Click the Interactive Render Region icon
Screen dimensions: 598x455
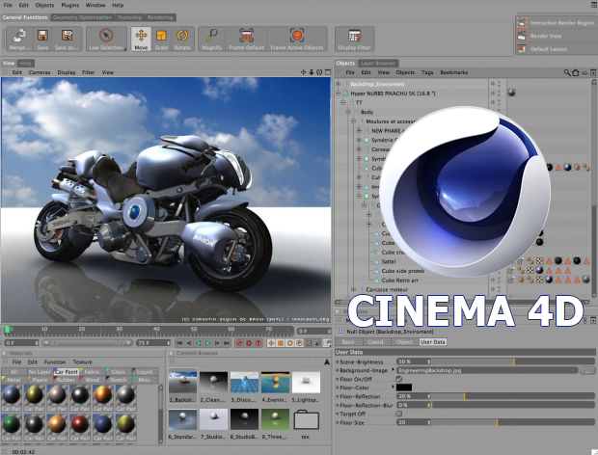click(522, 23)
